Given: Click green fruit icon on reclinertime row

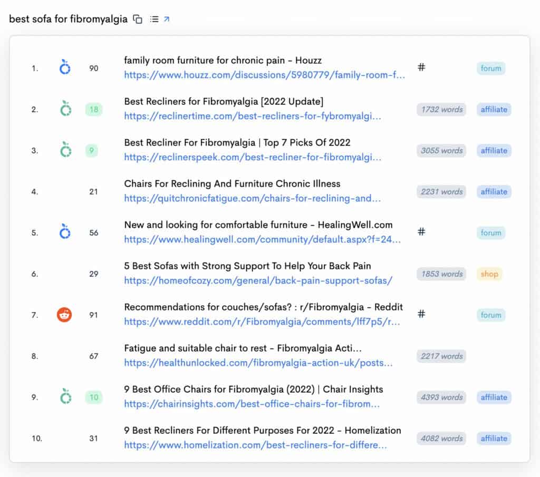Looking at the screenshot, I should [x=65, y=109].
